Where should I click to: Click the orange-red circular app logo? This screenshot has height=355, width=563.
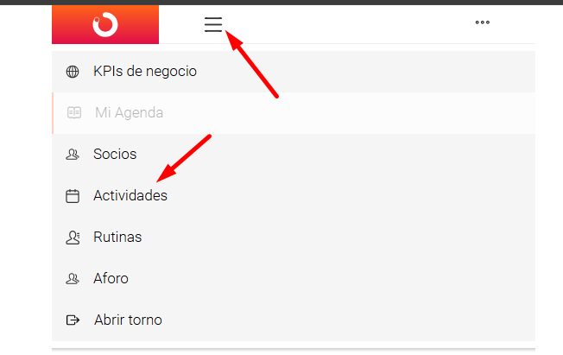coord(105,24)
